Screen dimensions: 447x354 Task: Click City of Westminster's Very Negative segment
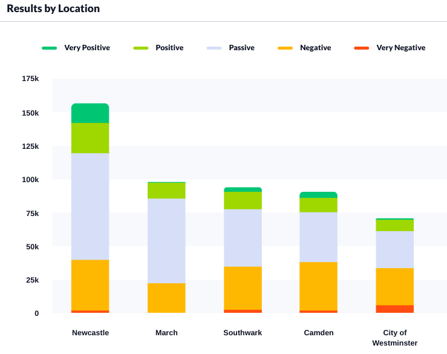[x=394, y=309]
